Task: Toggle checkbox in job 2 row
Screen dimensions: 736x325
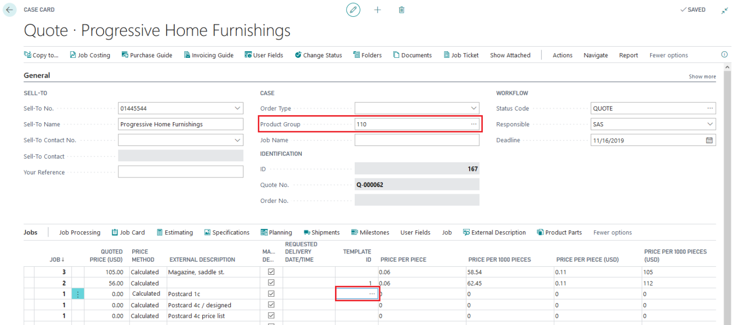Action: (x=271, y=283)
